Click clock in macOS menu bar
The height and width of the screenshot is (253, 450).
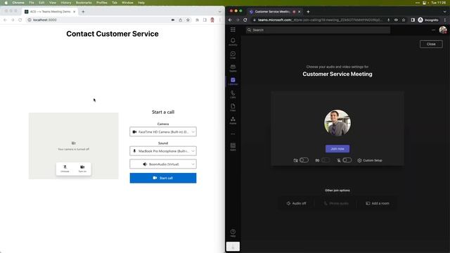click(438, 3)
